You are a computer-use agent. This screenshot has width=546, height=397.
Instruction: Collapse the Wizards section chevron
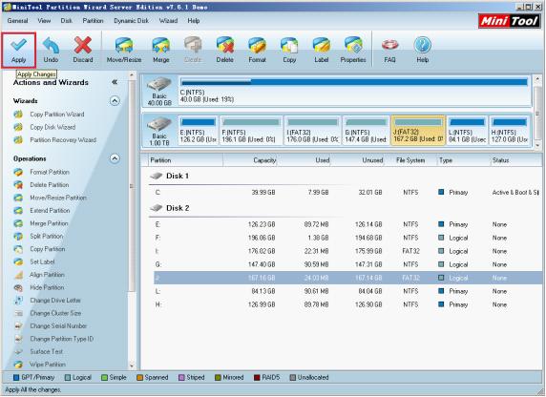click(x=115, y=101)
